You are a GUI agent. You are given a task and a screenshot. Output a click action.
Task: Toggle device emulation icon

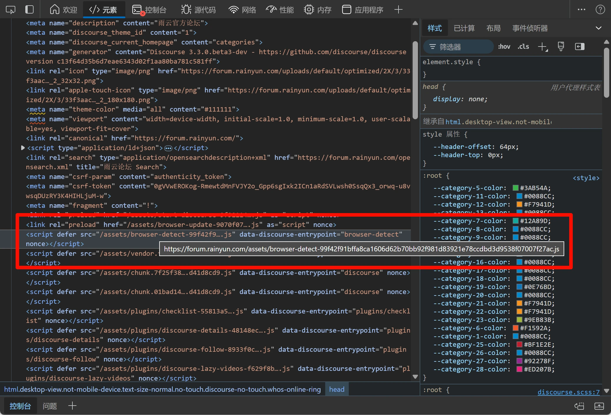coord(29,10)
